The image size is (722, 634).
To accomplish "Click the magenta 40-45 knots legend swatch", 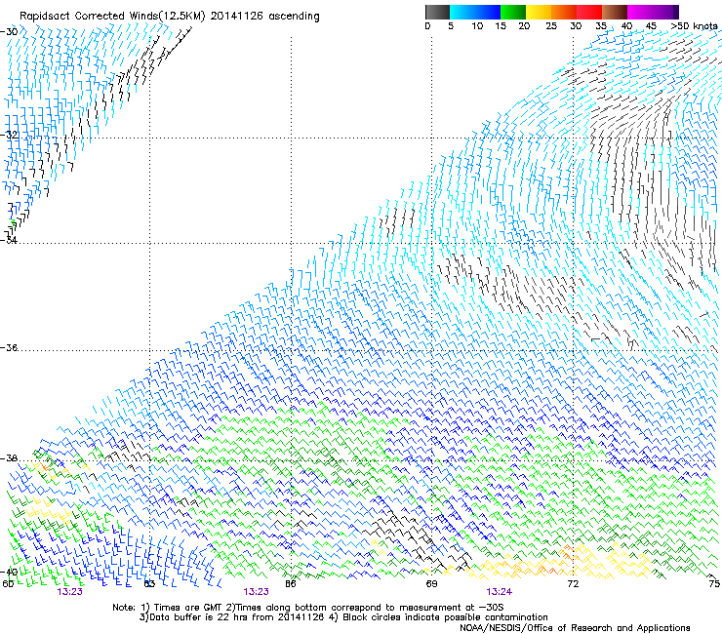I will [x=640, y=12].
